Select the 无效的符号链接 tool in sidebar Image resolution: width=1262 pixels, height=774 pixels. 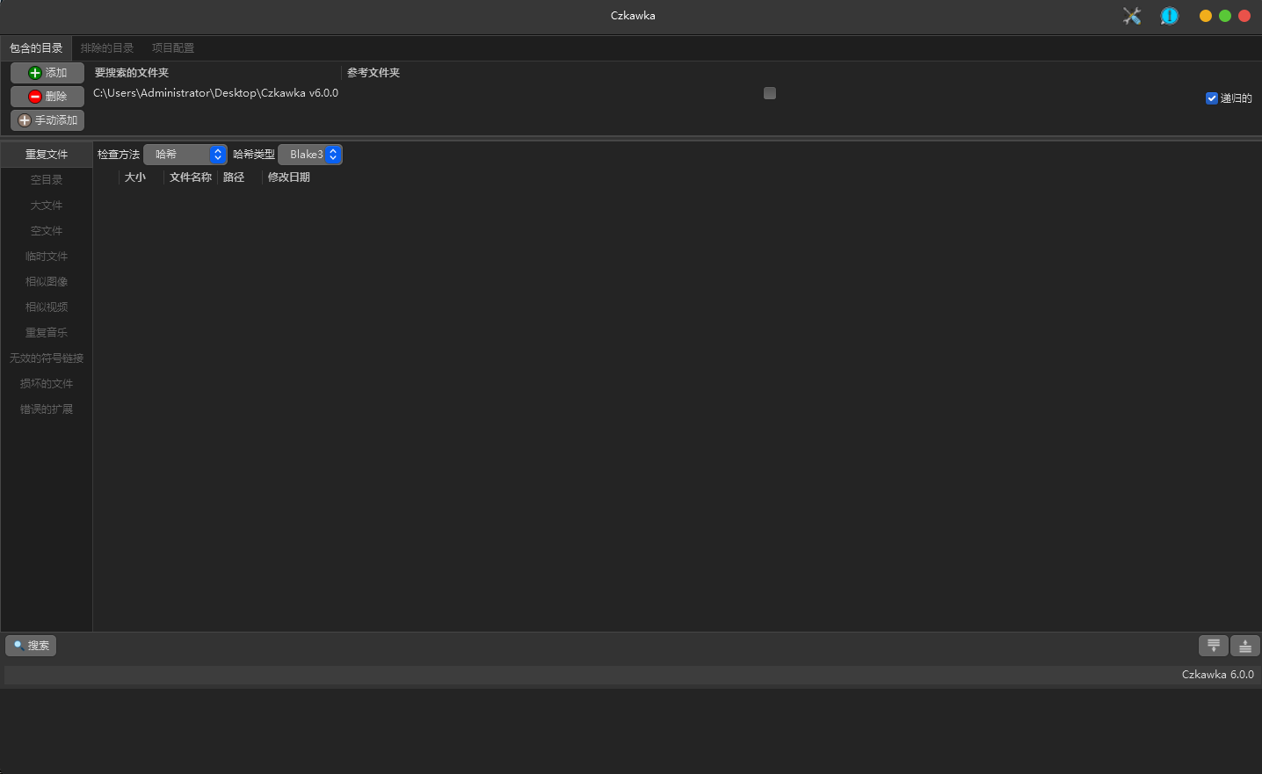point(47,358)
